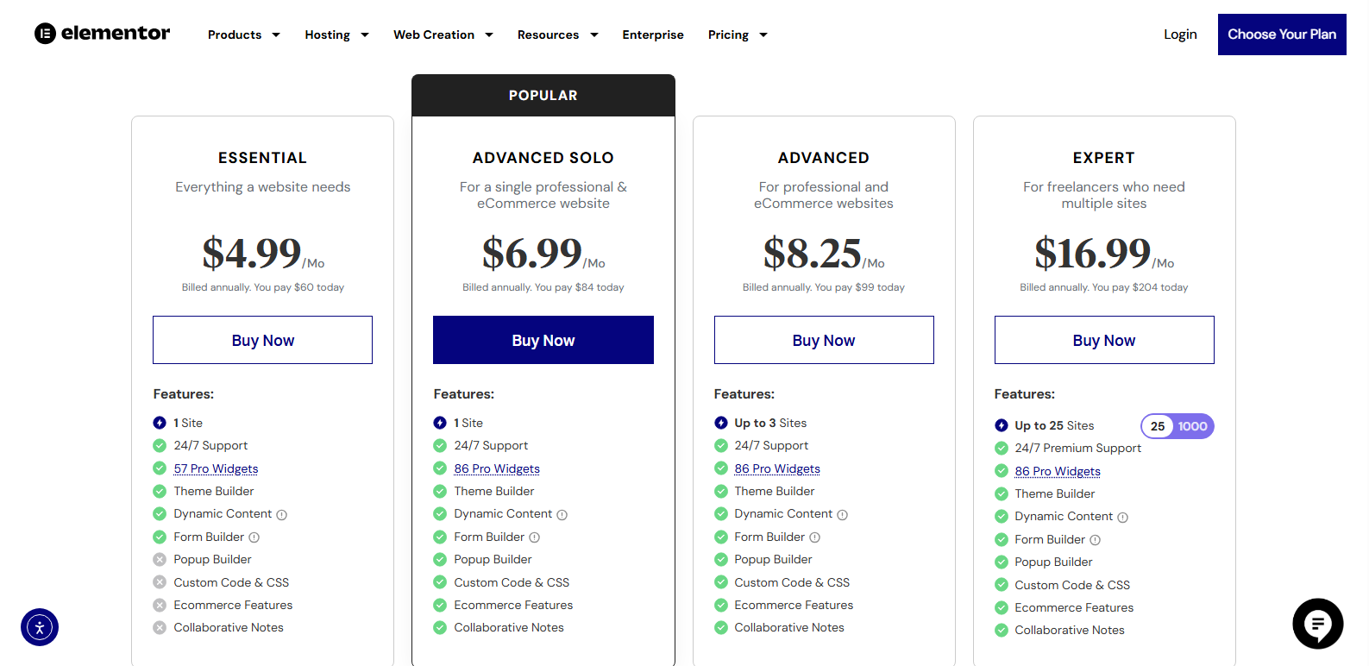
Task: Click the Elementor logo
Action: coord(102,34)
